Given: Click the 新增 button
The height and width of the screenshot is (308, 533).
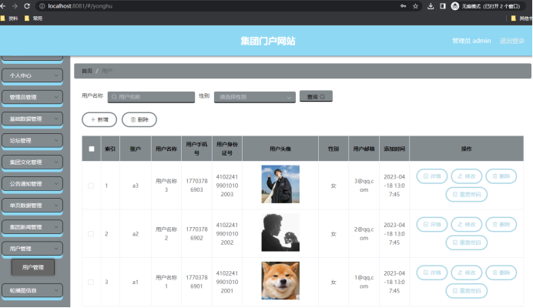Looking at the screenshot, I should pyautogui.click(x=99, y=119).
